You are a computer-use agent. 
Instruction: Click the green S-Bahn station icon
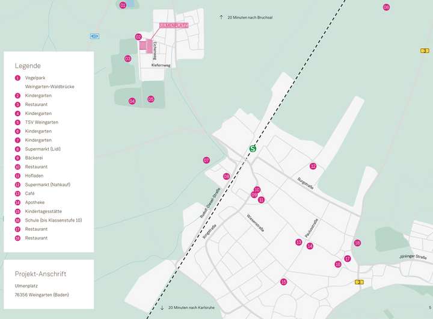[253, 148]
